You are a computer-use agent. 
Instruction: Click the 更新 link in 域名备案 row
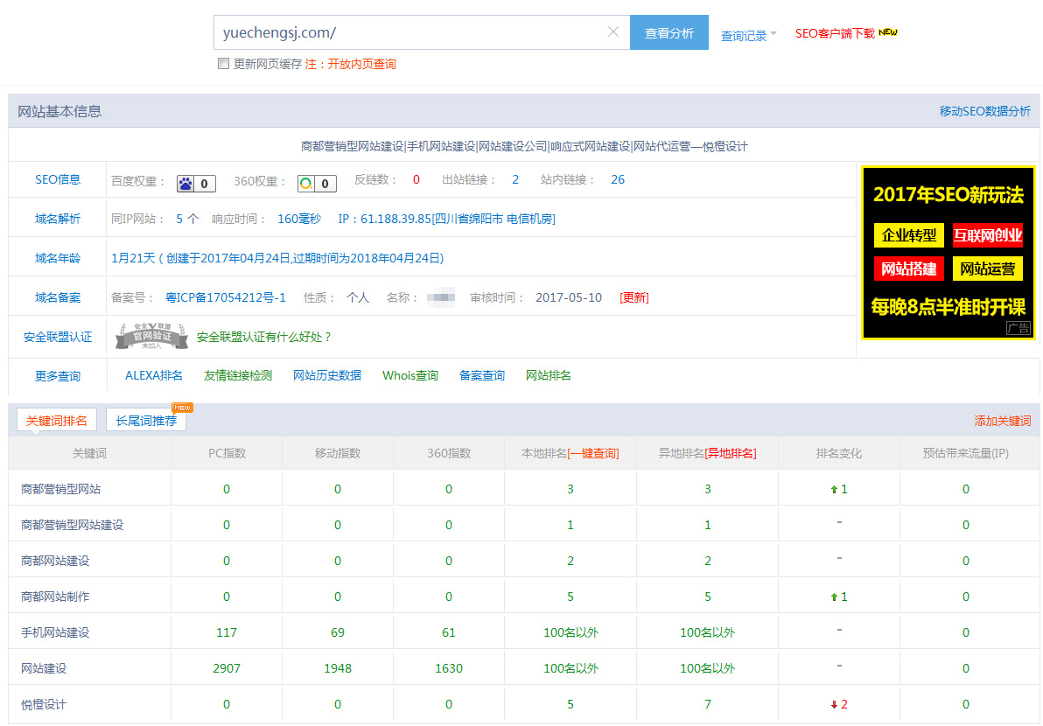point(633,298)
